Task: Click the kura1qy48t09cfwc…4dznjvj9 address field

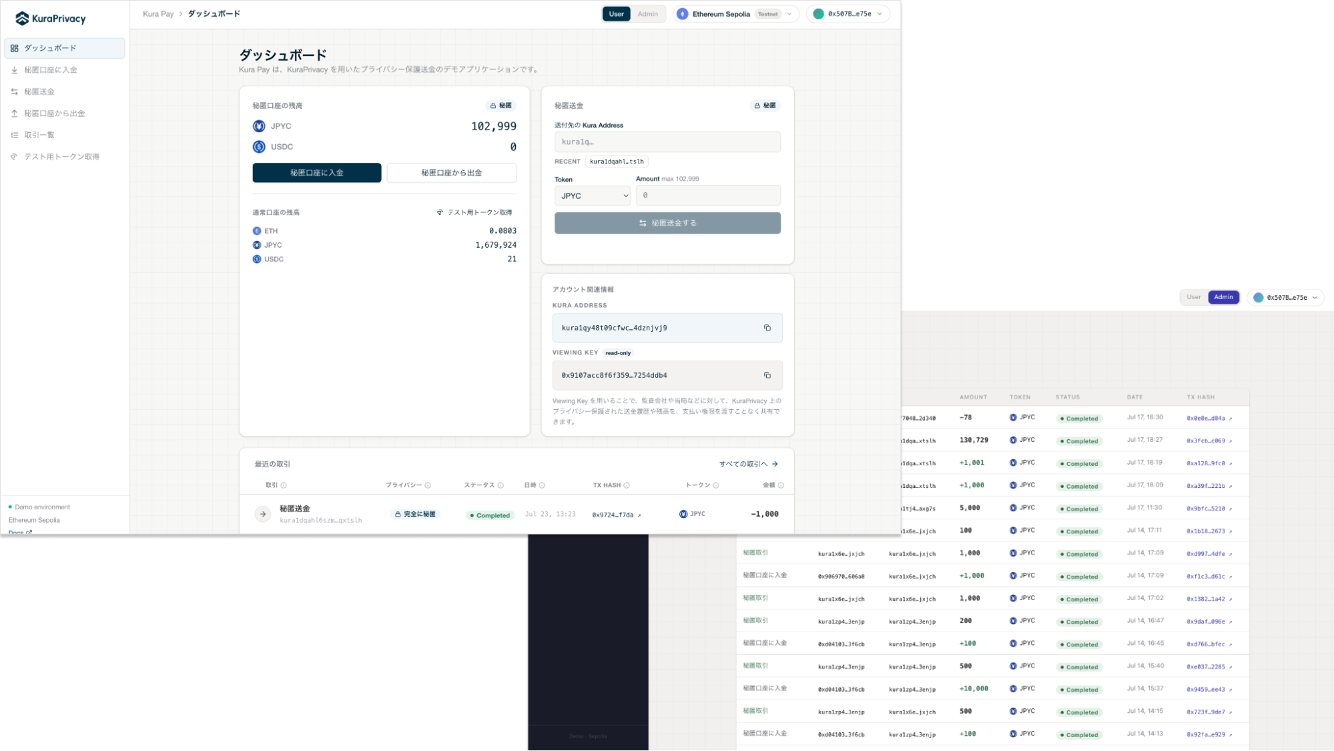Action: pos(667,328)
